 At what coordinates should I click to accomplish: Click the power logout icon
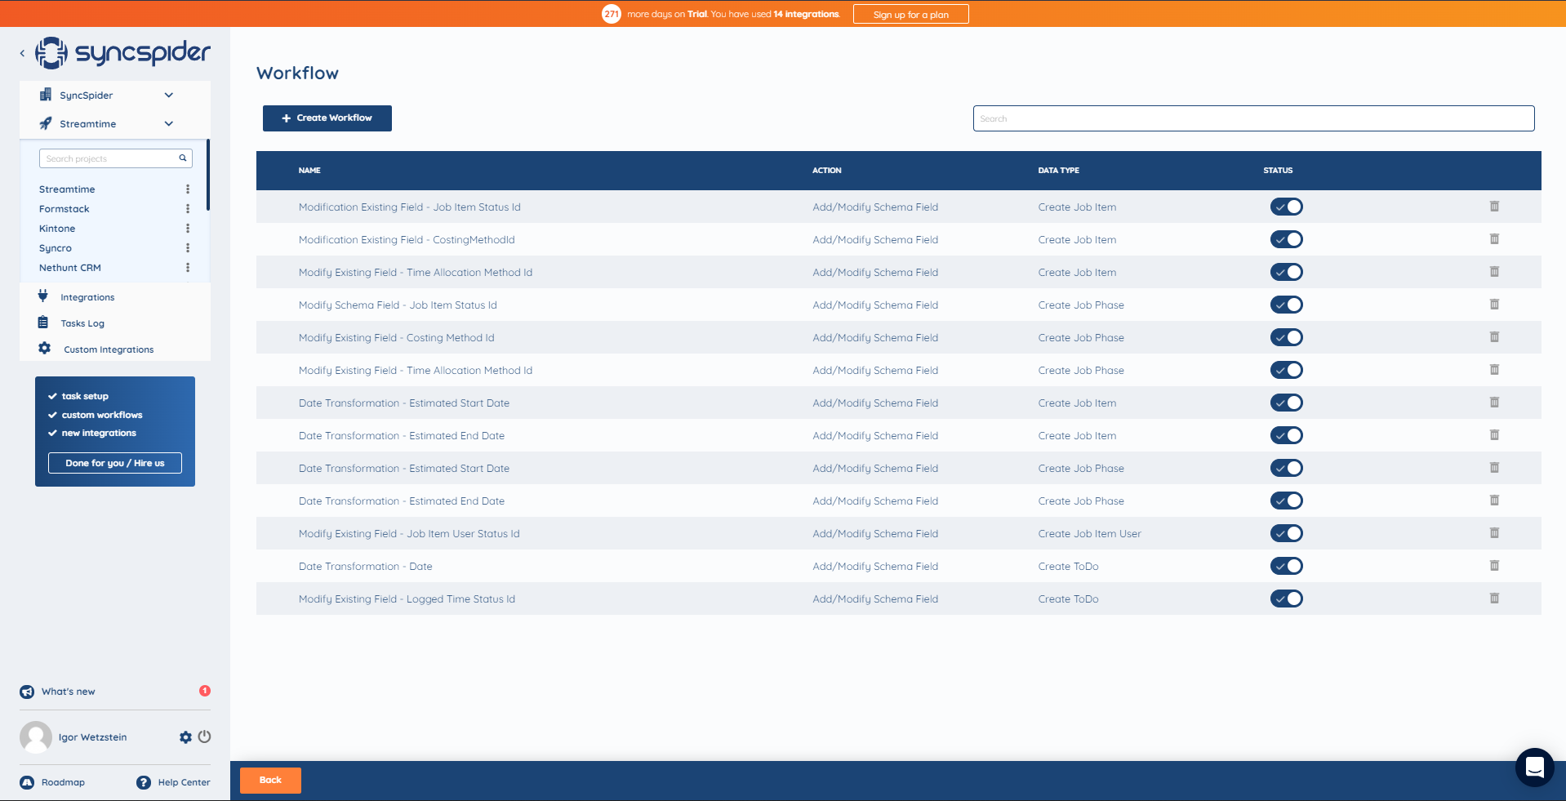click(205, 736)
